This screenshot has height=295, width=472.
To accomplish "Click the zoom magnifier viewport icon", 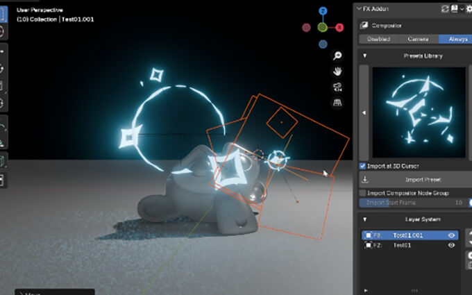I will click(337, 56).
